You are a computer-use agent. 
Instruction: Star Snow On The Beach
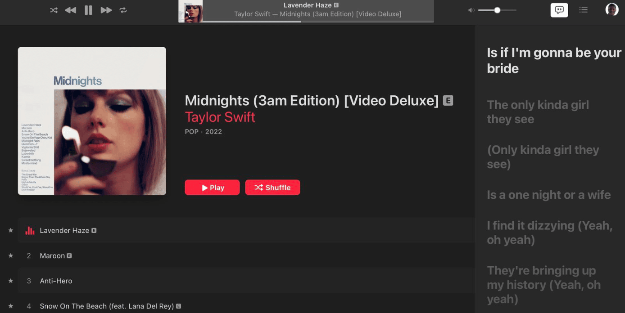[10, 306]
